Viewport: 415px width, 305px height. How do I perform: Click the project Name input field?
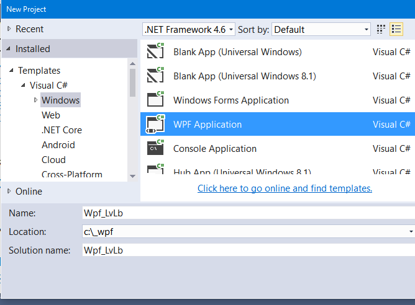pyautogui.click(x=249, y=213)
